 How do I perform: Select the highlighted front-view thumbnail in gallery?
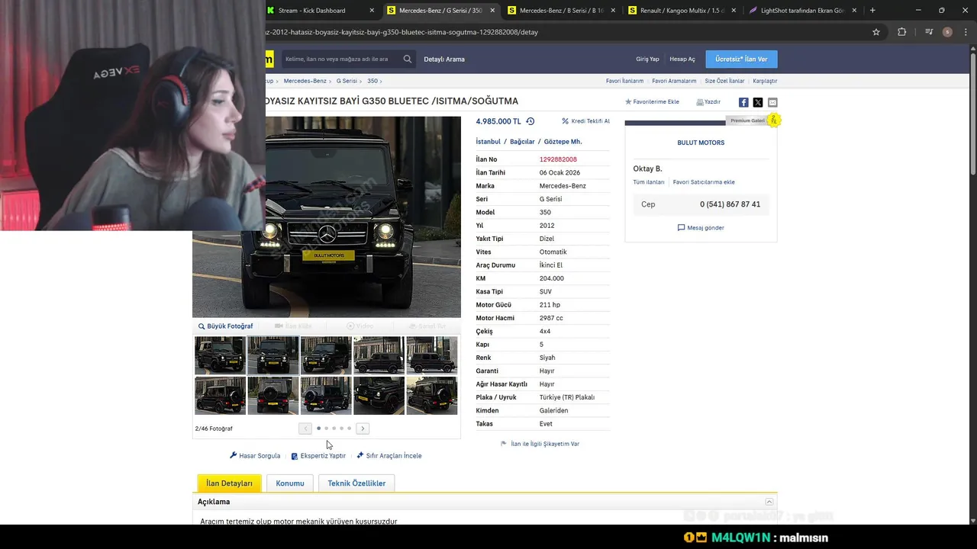(273, 355)
